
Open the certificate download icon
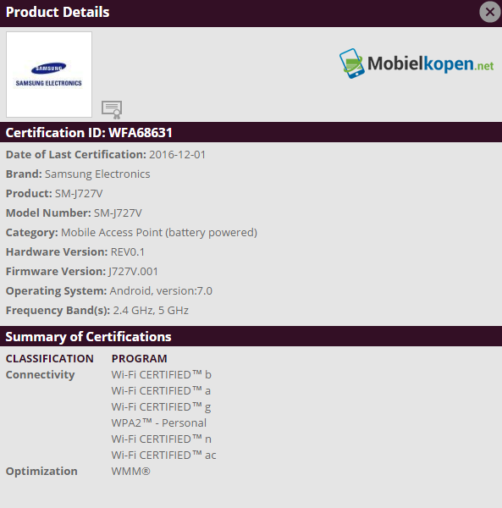click(112, 109)
